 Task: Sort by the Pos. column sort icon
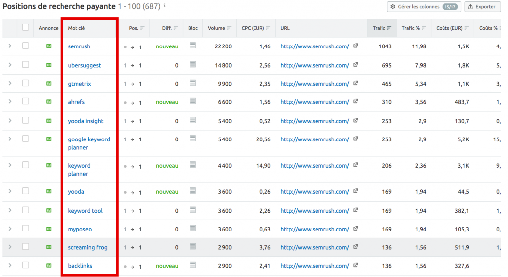click(142, 28)
